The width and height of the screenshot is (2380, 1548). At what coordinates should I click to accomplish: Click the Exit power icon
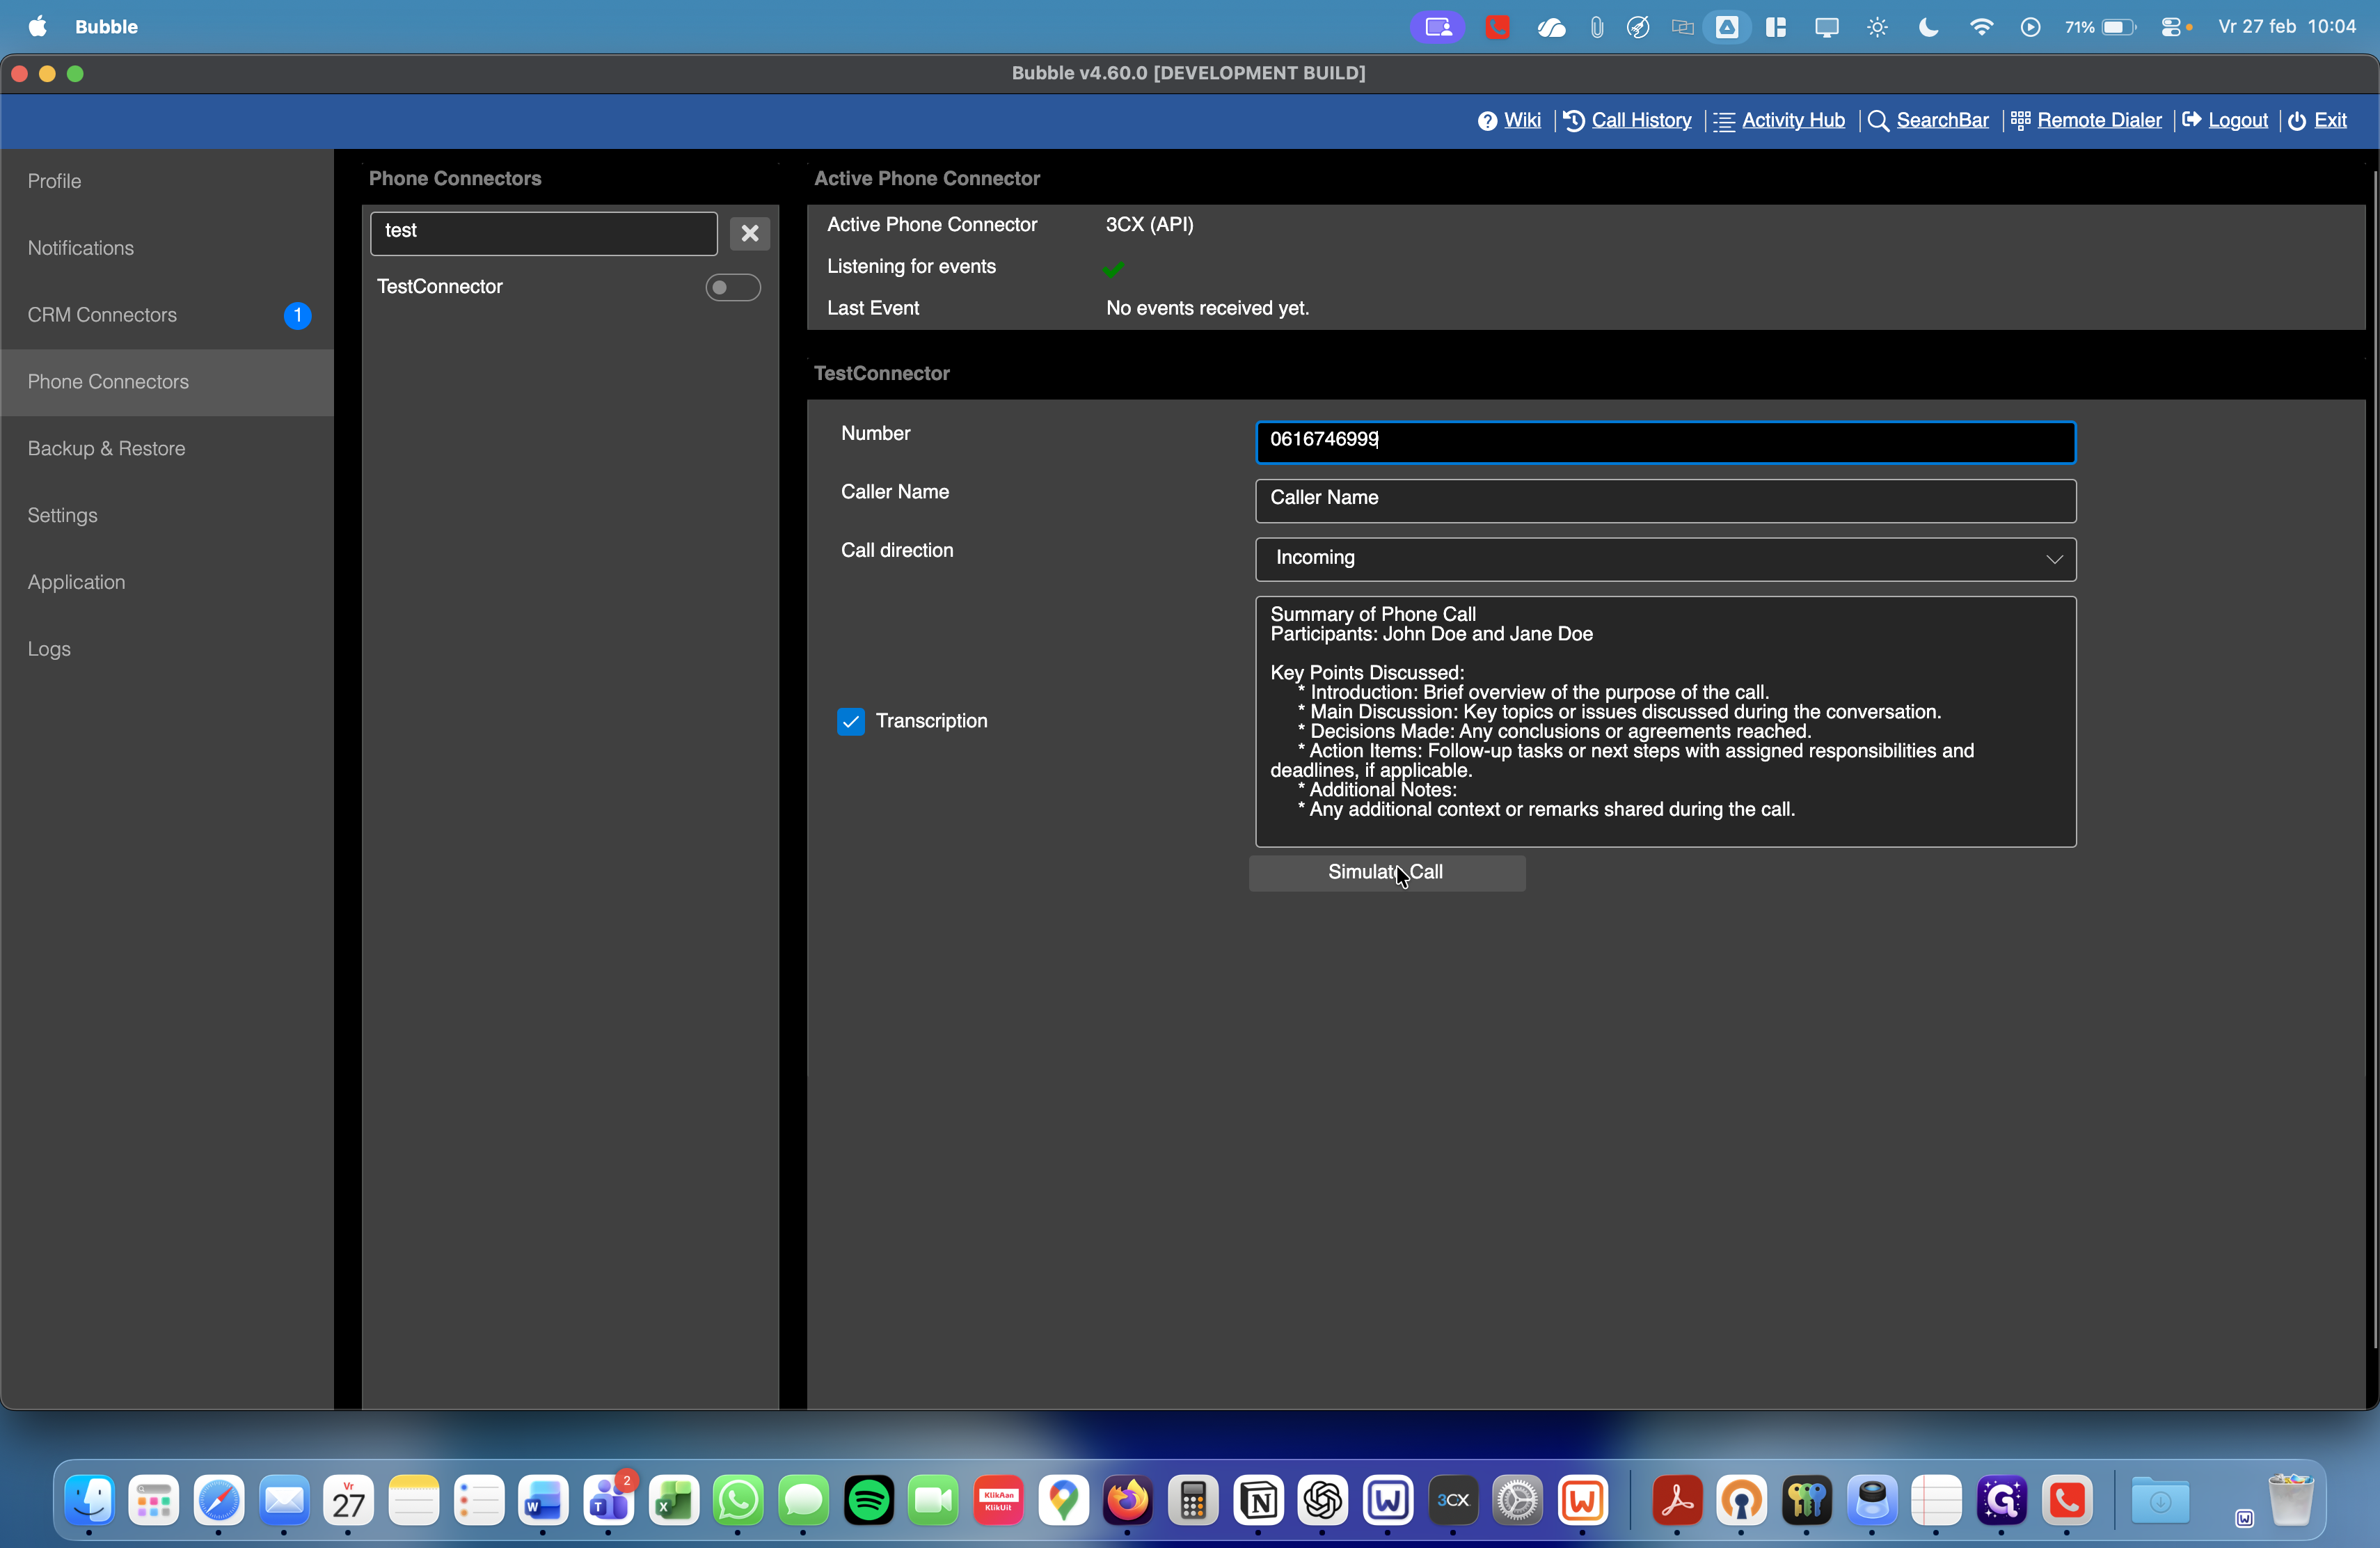pos(2297,121)
